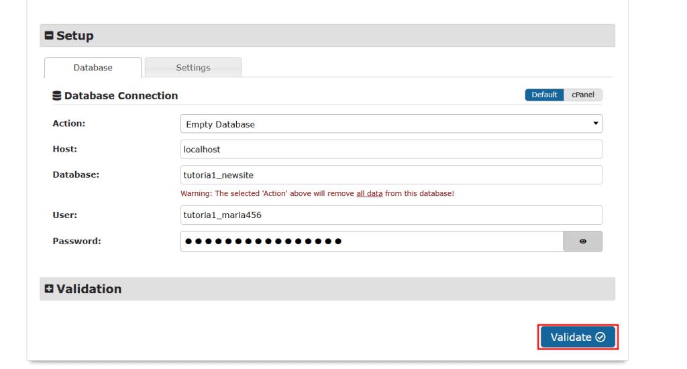Switch to the Database tab
Image resolution: width=687 pixels, height=369 pixels.
93,68
